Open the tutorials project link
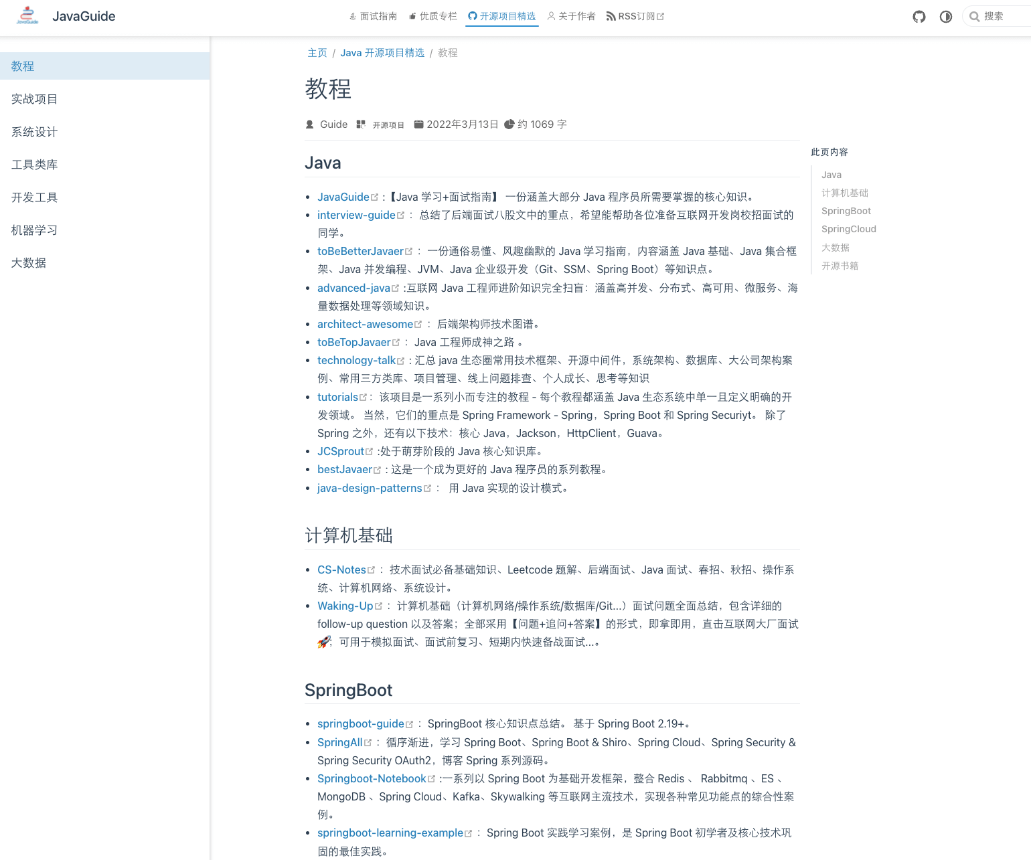1031x860 pixels. pyautogui.click(x=338, y=397)
